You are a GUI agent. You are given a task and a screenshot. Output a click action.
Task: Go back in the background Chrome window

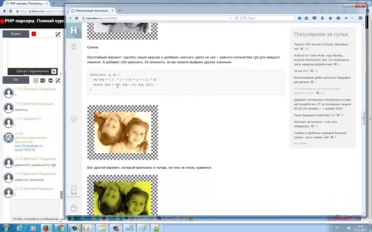[x=4, y=11]
